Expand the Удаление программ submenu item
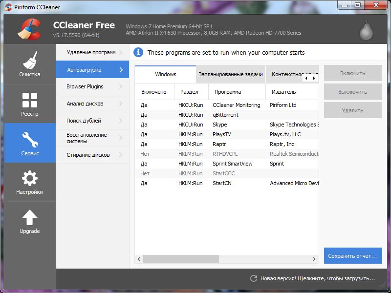 pyautogui.click(x=92, y=52)
